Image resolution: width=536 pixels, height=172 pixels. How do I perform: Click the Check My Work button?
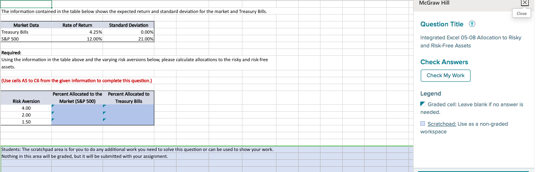coord(445,75)
